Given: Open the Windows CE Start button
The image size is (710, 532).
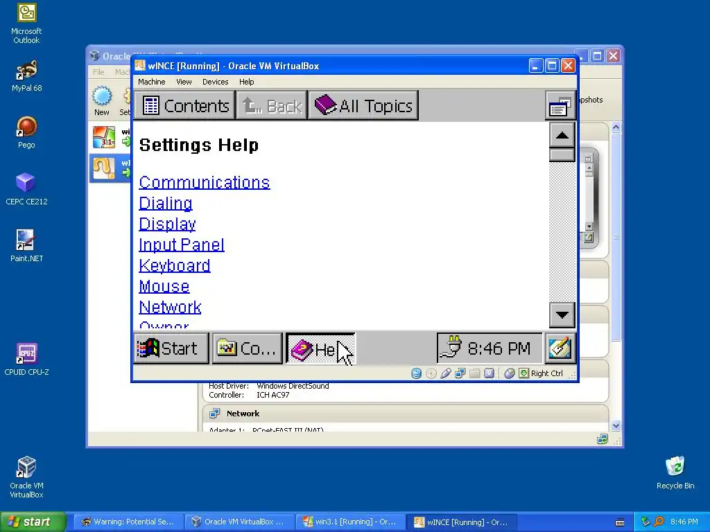Looking at the screenshot, I should coord(171,348).
